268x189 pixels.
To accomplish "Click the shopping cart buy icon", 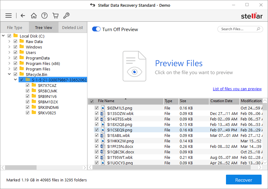I will pos(55,16).
